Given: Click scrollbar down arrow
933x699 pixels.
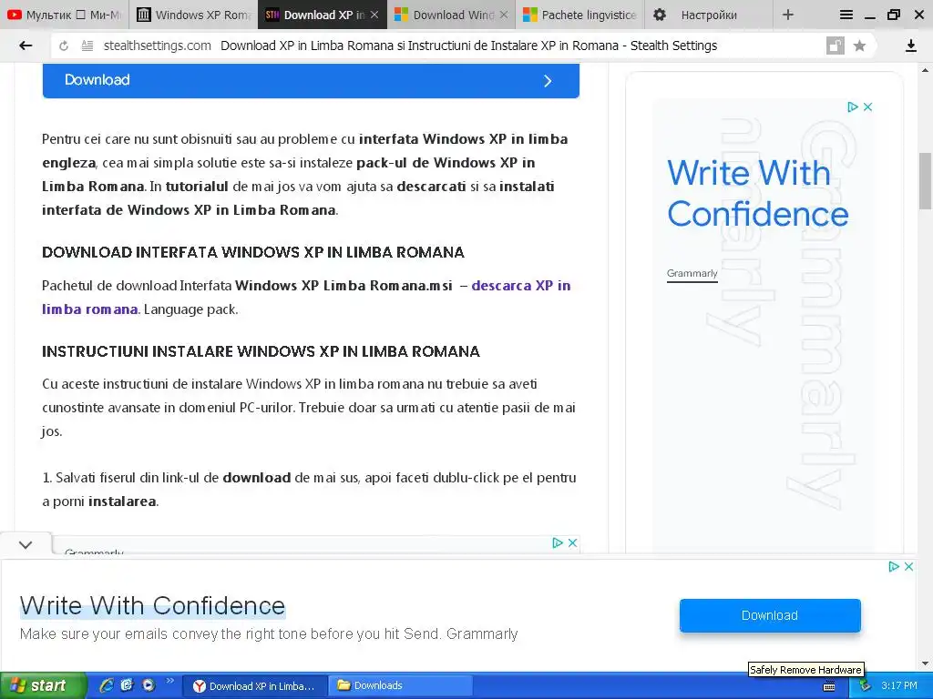Looking at the screenshot, I should point(926,664).
